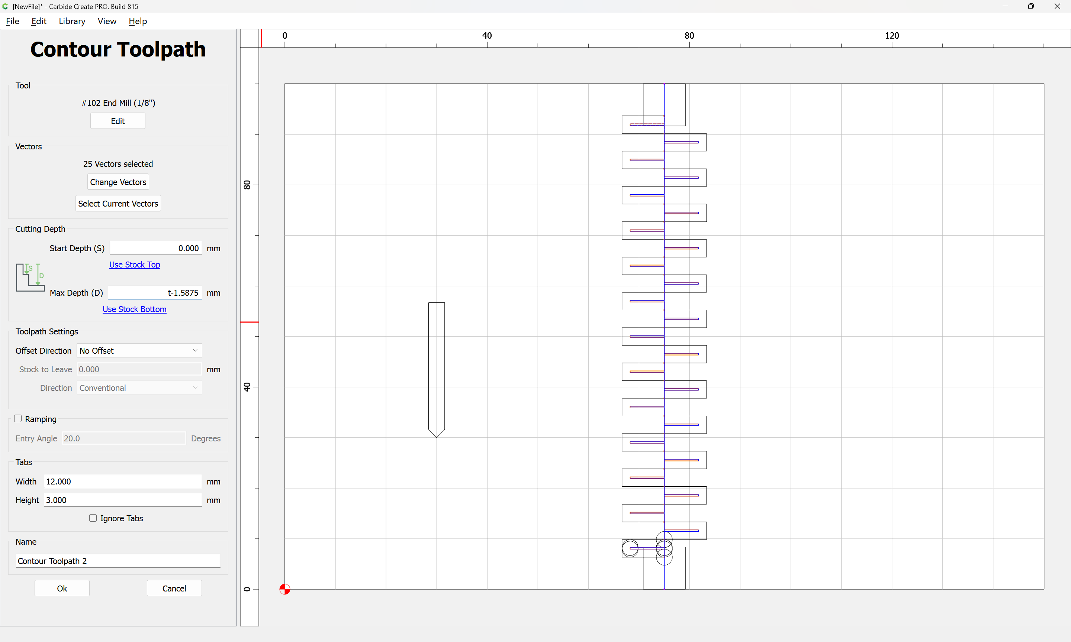Open the Library menu
The image size is (1071, 642).
point(72,21)
